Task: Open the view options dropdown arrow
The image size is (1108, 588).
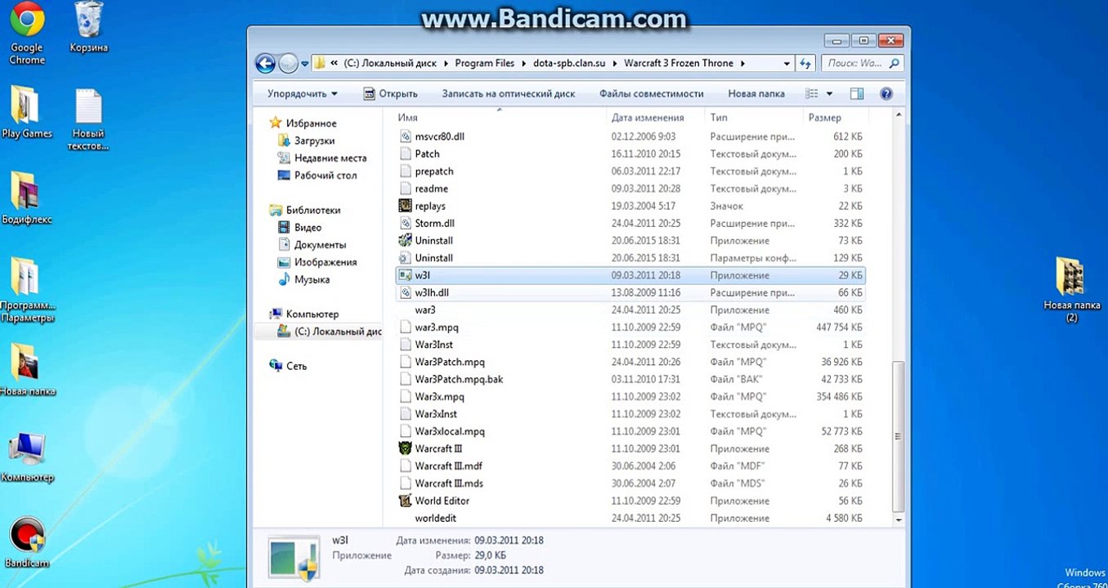Action: tap(829, 94)
